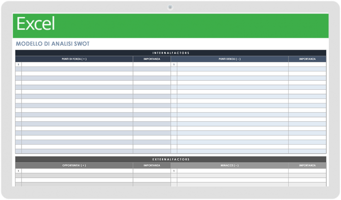Click the first entry cell under PUNTI DI FORZA
Viewport: 341px width, 200px height.
tap(77, 65)
